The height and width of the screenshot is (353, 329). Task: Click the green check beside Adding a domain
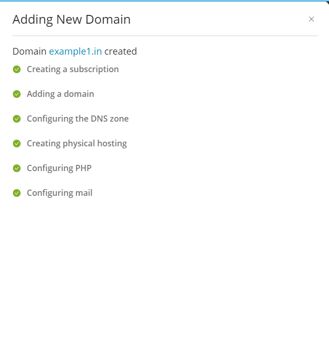[17, 94]
